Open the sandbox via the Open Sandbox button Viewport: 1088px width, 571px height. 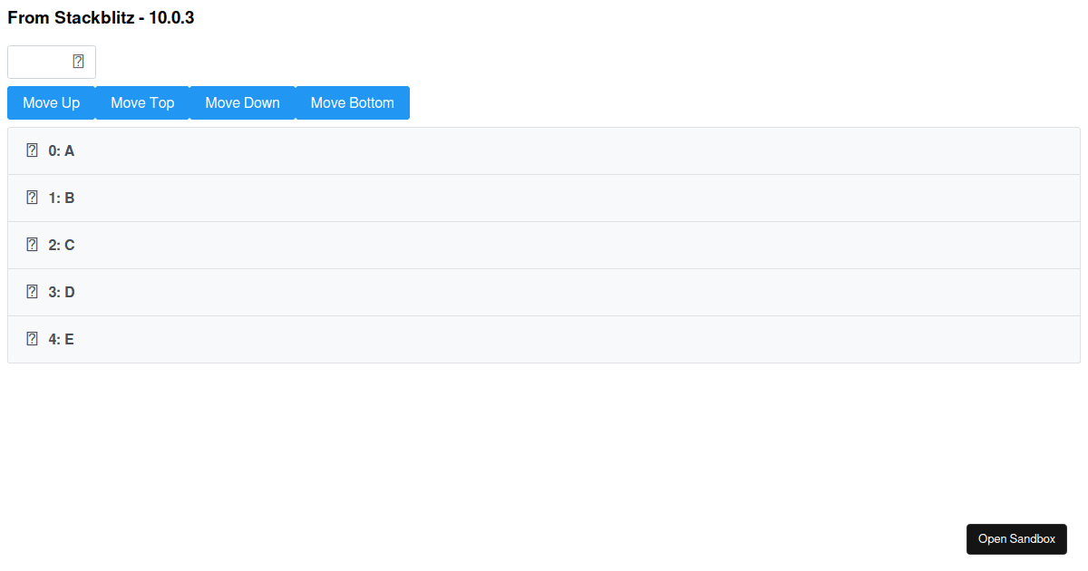coord(1016,538)
